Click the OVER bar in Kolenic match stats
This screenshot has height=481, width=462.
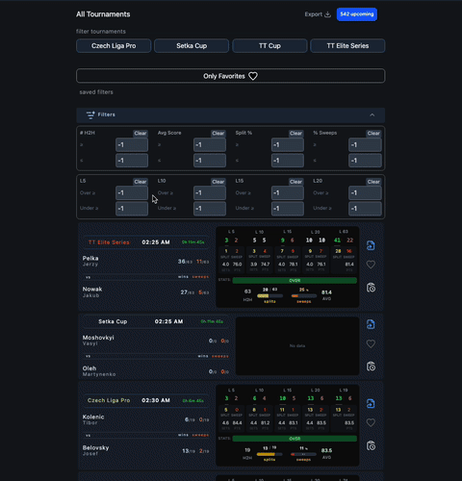[x=295, y=439]
